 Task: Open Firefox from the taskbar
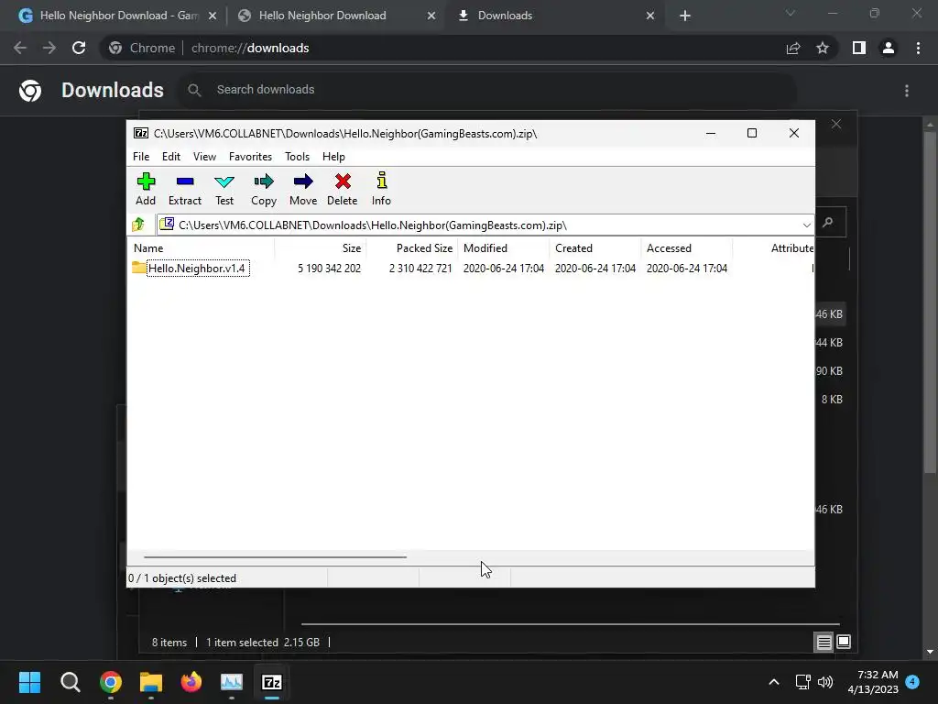point(191,682)
